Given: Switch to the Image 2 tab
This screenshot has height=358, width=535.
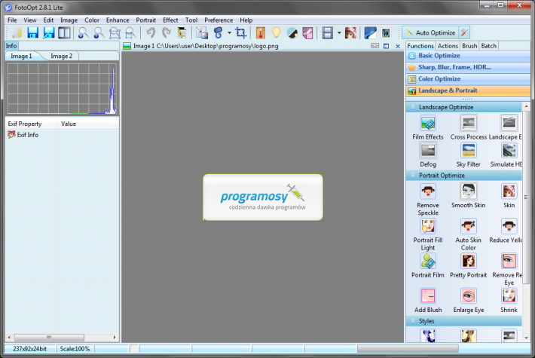Looking at the screenshot, I should tap(62, 56).
